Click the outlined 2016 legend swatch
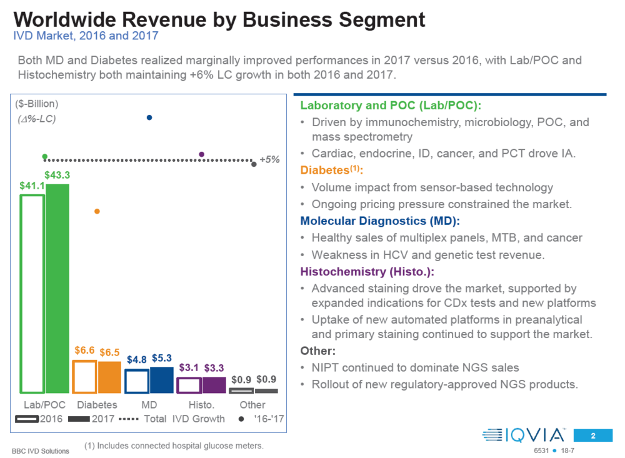The image size is (625, 458). pos(27,419)
